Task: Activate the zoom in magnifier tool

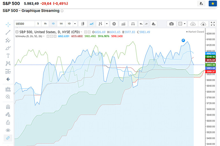Action: 8,97
